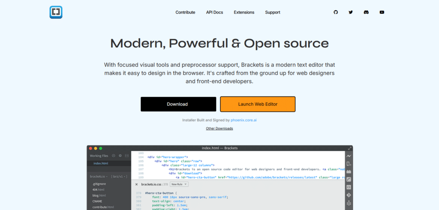Viewport: 439px width, 210px height.
Task: Click the Launch Web Editor button
Action: pos(258,104)
